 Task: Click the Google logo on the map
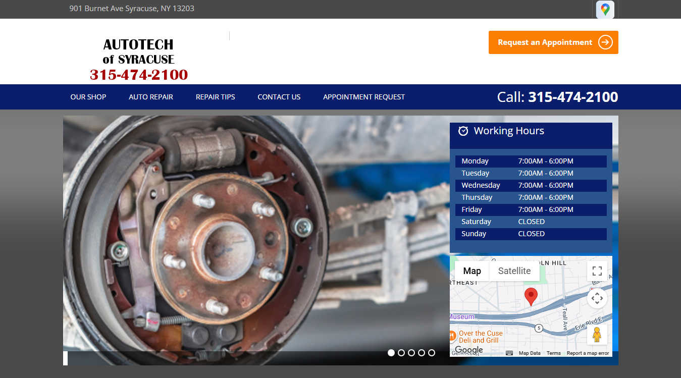469,350
